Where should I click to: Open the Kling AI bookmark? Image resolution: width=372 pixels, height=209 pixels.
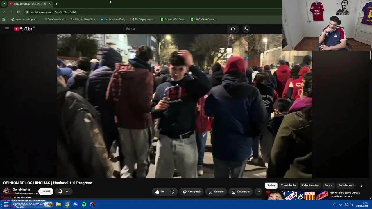click(84, 19)
